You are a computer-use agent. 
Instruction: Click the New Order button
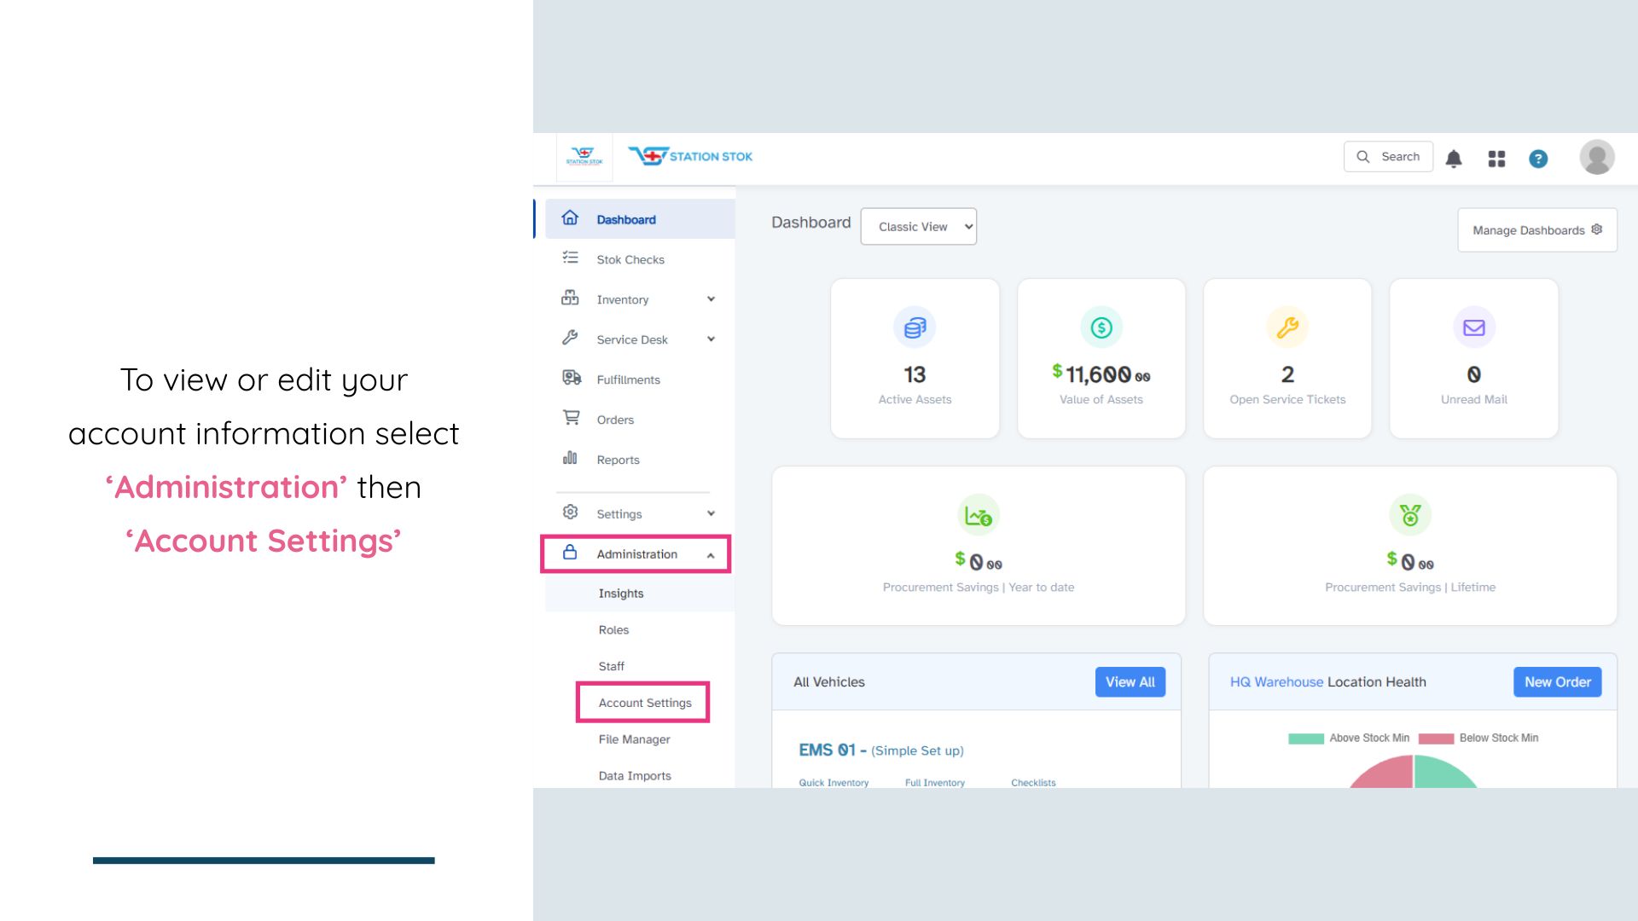pos(1557,682)
